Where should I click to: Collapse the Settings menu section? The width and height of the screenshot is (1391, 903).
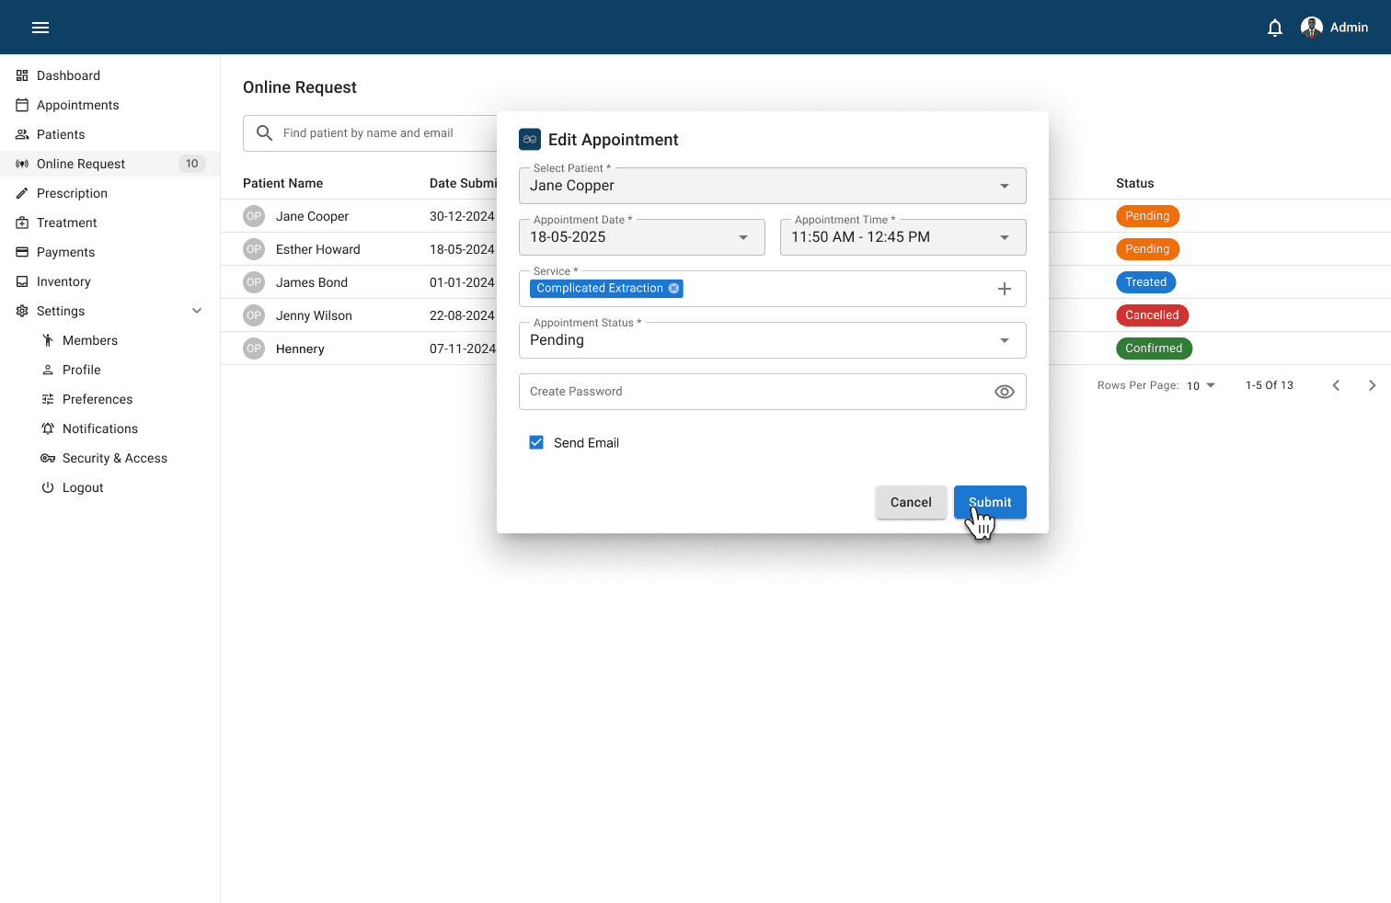197,311
